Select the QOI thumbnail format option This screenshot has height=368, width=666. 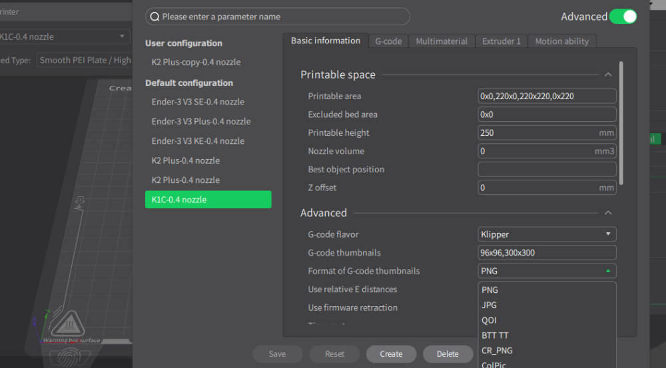coord(489,320)
